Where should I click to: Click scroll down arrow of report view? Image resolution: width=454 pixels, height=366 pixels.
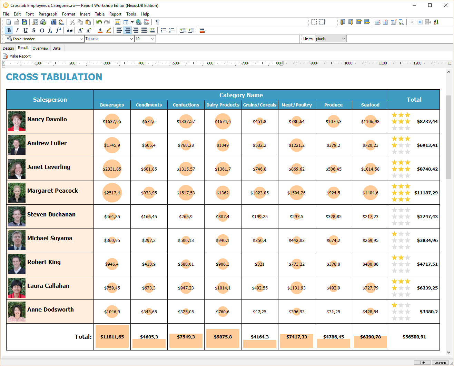[448, 353]
